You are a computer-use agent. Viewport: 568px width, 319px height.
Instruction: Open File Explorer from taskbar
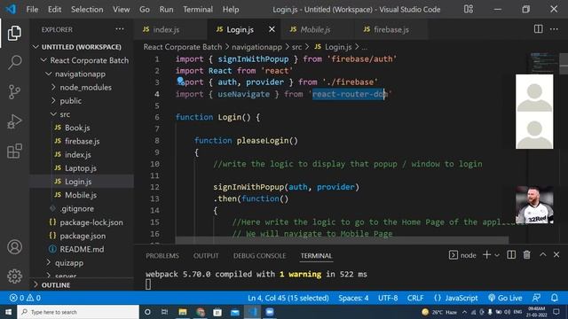point(182,312)
